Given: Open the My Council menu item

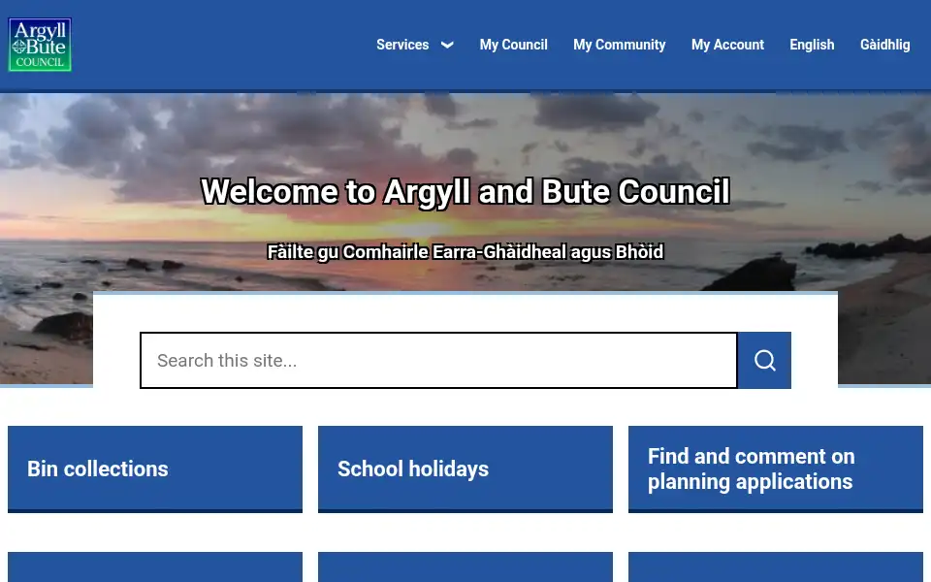Looking at the screenshot, I should pyautogui.click(x=514, y=45).
